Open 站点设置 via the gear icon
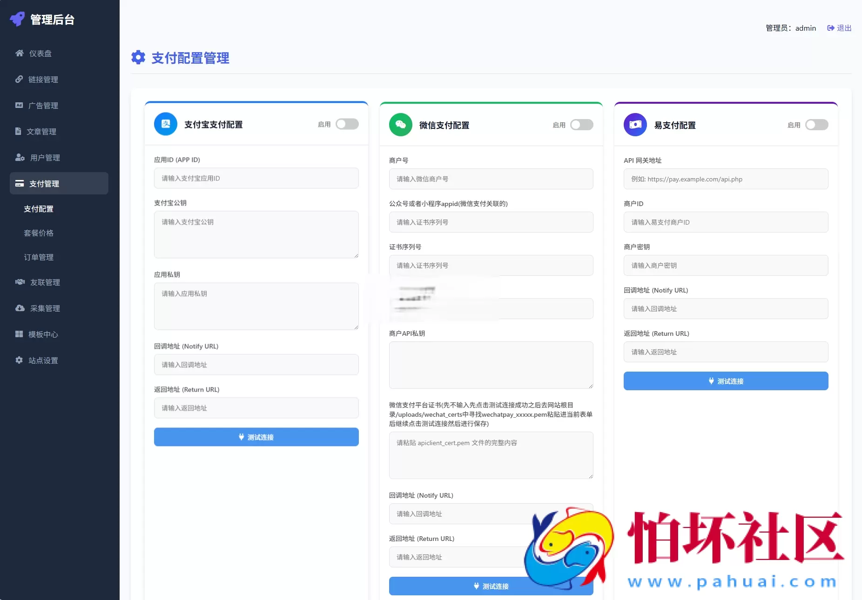The height and width of the screenshot is (600, 862). (x=19, y=360)
